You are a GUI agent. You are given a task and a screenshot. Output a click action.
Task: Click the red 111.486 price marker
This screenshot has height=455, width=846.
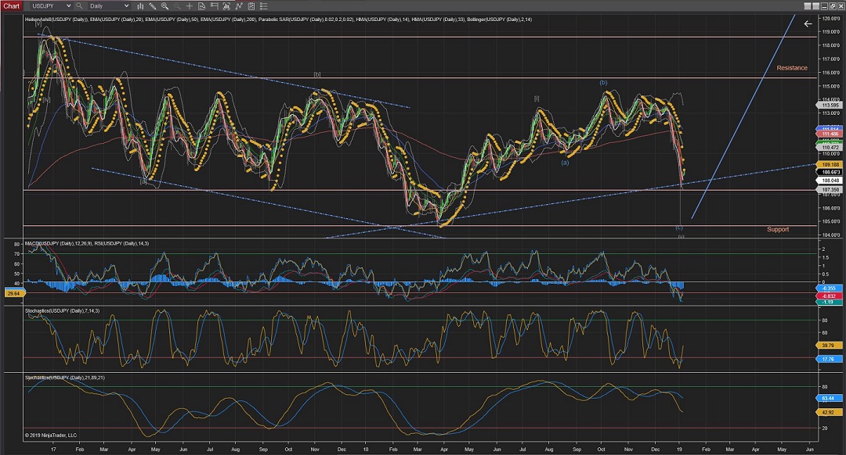click(830, 134)
